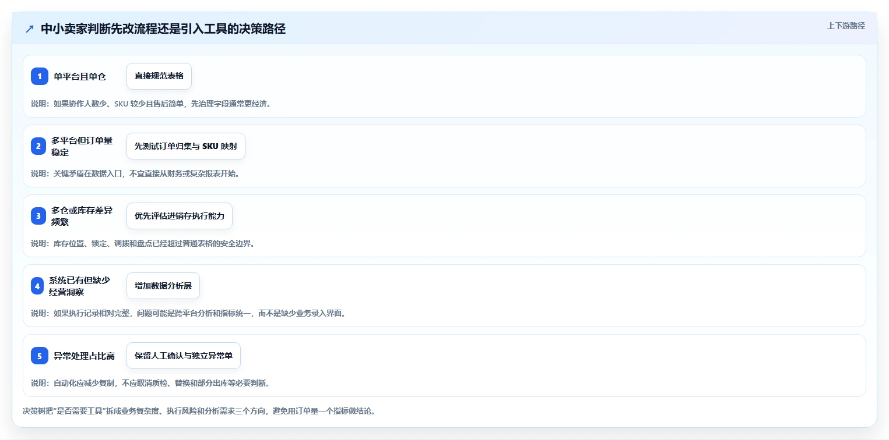Click the condition label 异常处理占比高
Viewport: 889px width, 440px height.
84,356
